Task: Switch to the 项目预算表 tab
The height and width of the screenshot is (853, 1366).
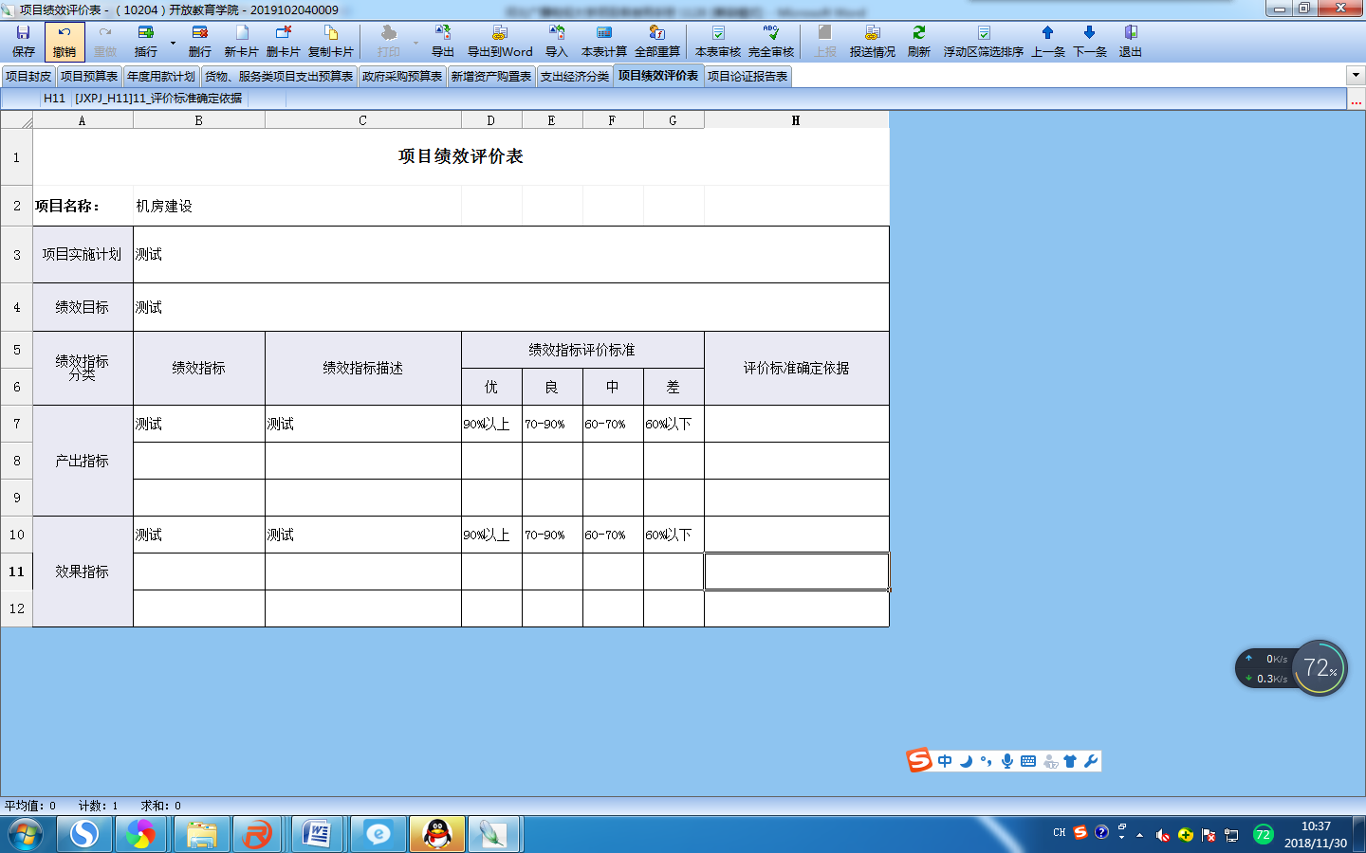Action: [x=89, y=77]
